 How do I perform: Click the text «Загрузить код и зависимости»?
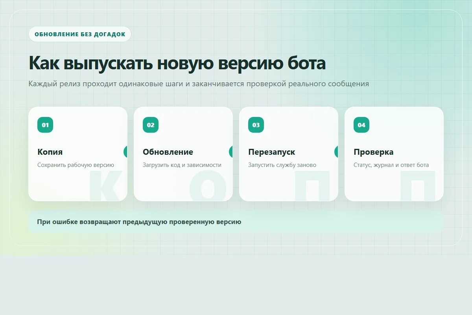[182, 165]
